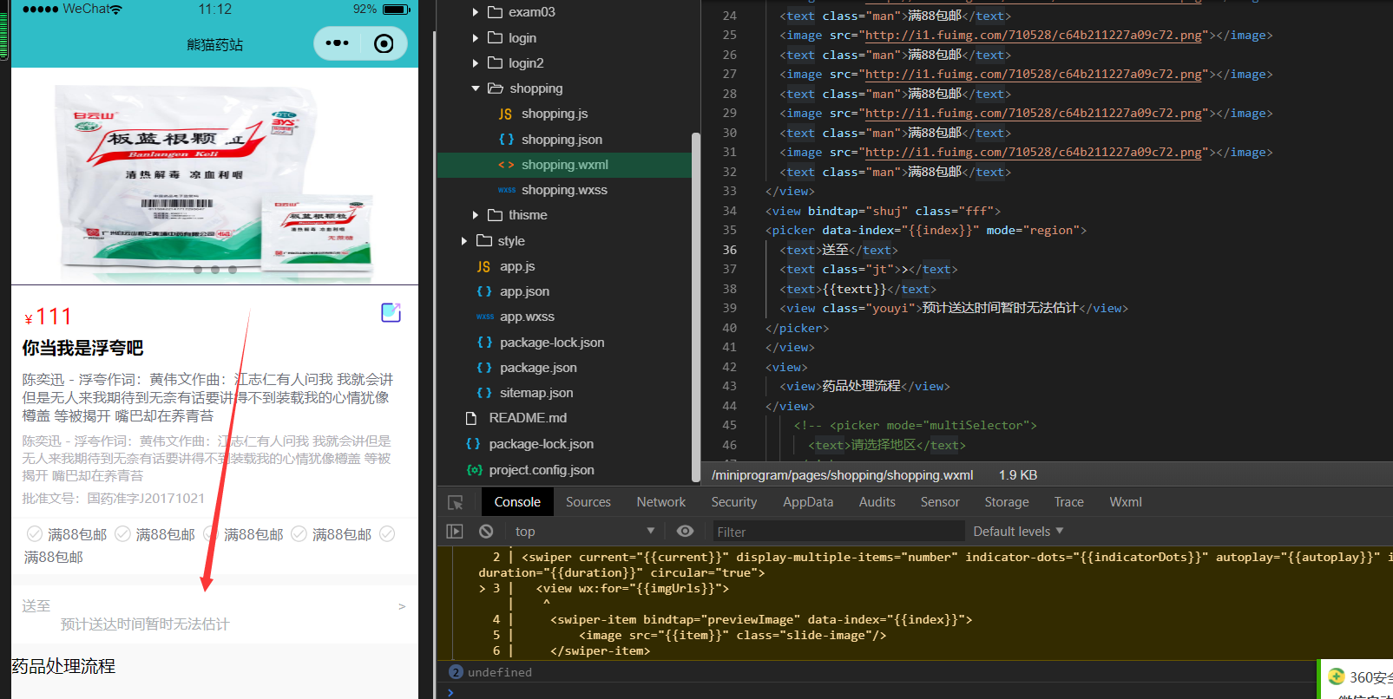Switch to the Network tab
This screenshot has width=1393, height=699.
tap(661, 502)
